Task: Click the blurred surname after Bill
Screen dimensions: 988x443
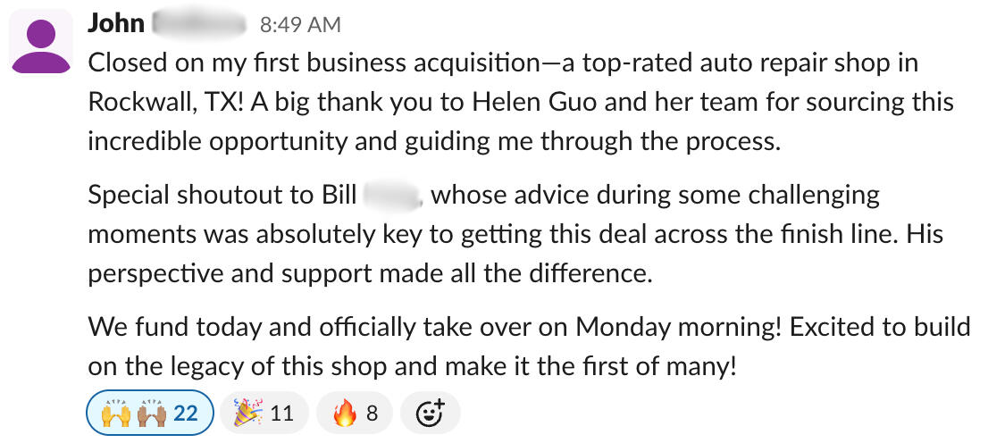Action: tap(392, 194)
